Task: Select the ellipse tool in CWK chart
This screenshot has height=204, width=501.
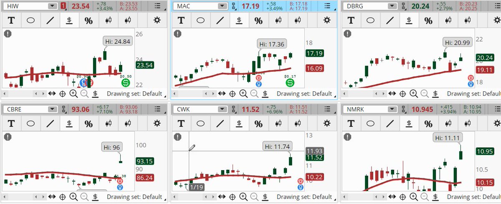Action: [200, 123]
